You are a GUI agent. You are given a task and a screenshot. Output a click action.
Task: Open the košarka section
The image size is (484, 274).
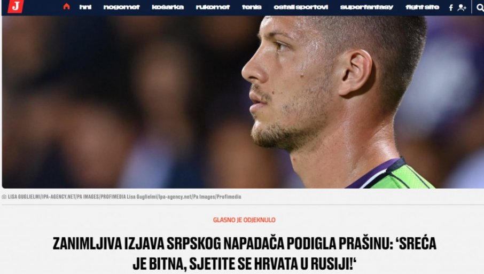[x=168, y=7]
